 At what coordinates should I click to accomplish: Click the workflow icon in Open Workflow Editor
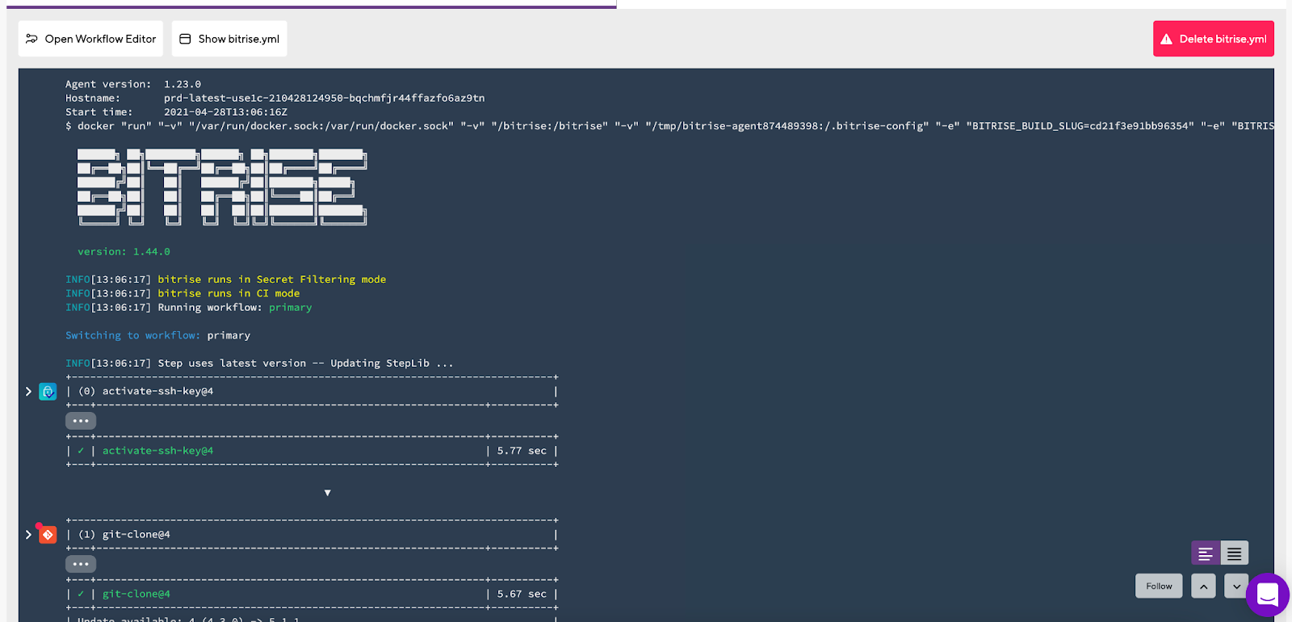pyautogui.click(x=31, y=39)
